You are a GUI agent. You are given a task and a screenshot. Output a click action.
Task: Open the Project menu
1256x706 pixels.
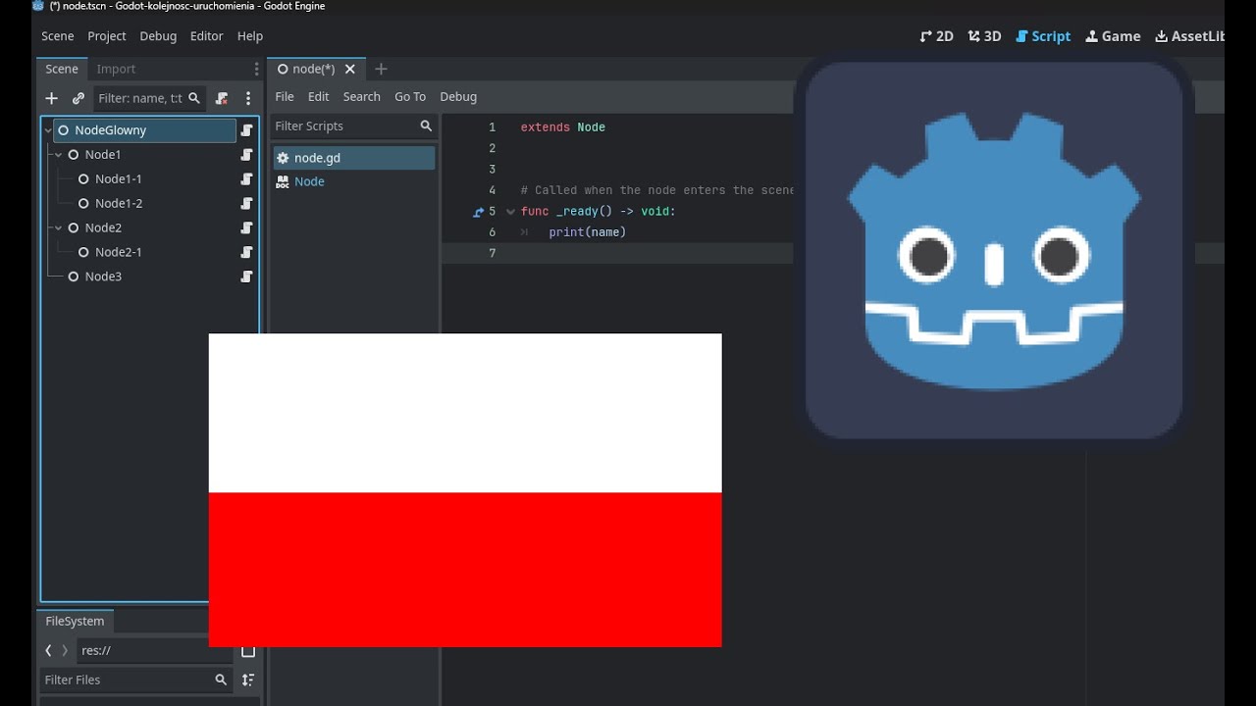[x=107, y=36]
